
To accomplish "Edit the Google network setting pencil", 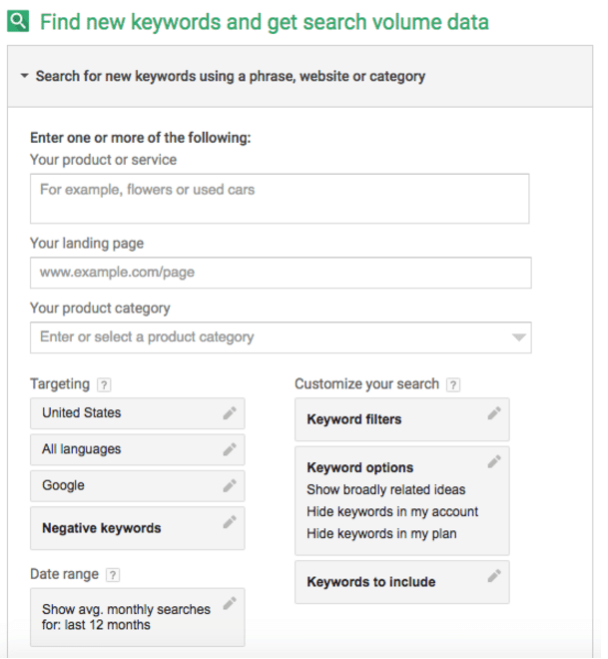I will click(230, 485).
